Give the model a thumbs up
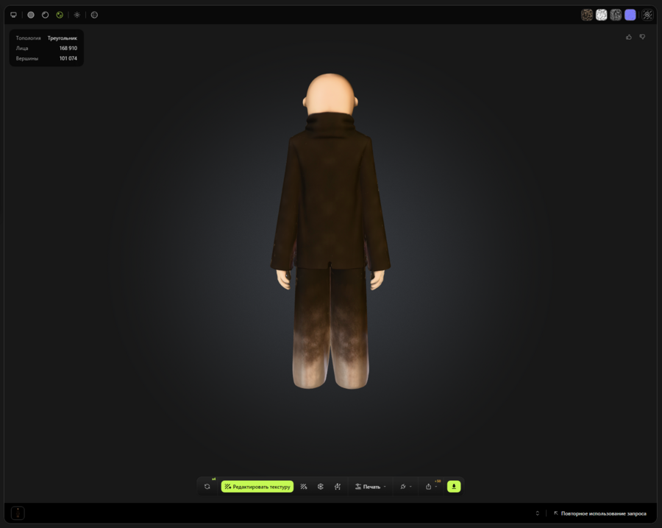 629,38
